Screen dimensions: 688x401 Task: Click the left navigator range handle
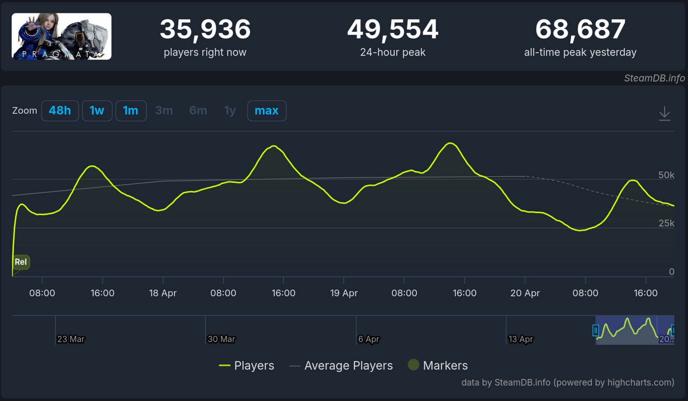tap(596, 330)
